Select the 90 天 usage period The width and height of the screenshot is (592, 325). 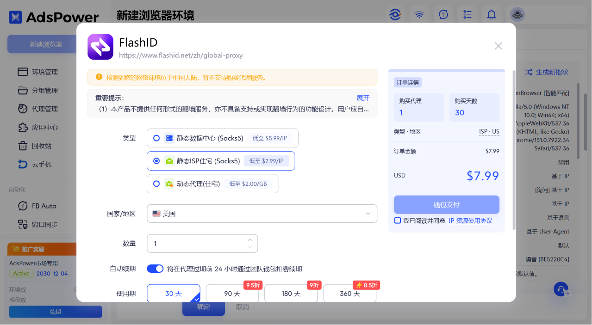(x=232, y=294)
